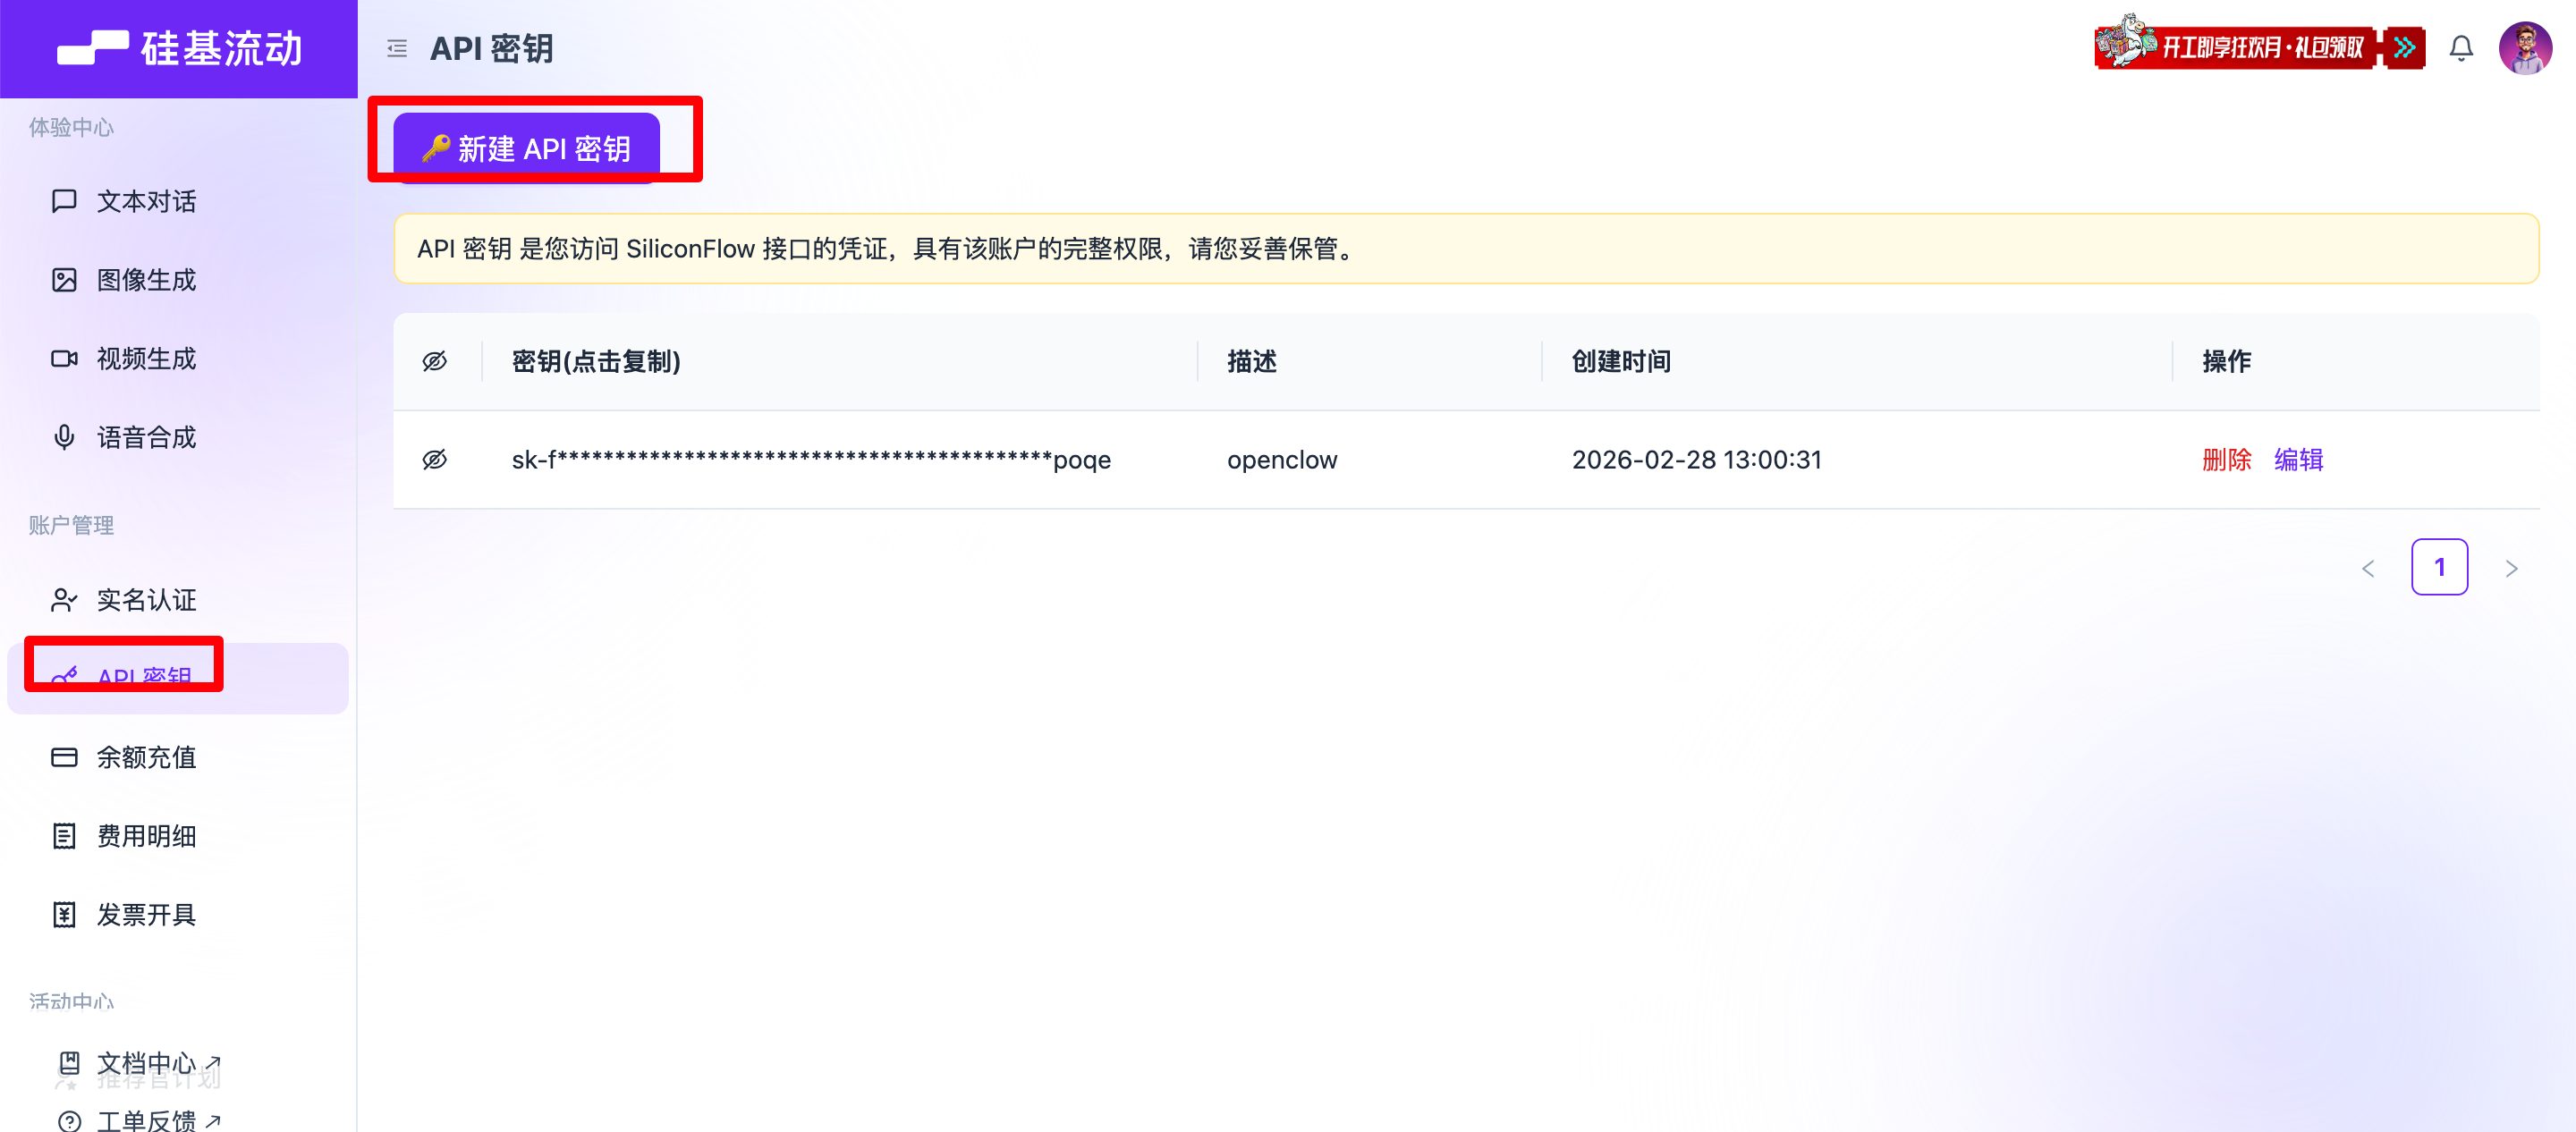Screen dimensions: 2576x1132
Task: Copy the sk-f API key by clicking it
Action: (810, 459)
